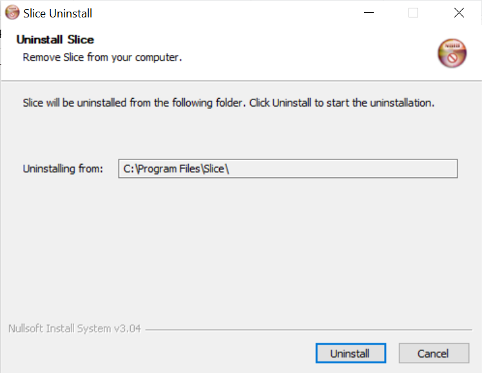482x373 pixels.
Task: Close the Slice Uninstall dialog
Action: [x=459, y=13]
